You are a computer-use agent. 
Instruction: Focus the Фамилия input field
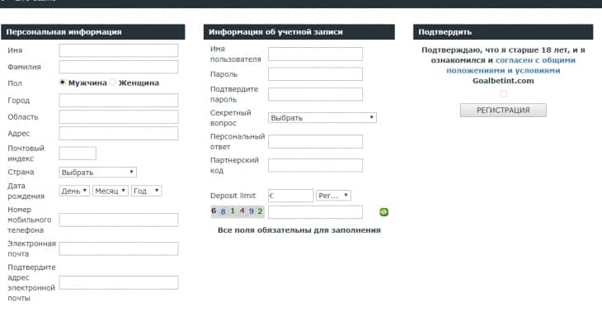119,67
